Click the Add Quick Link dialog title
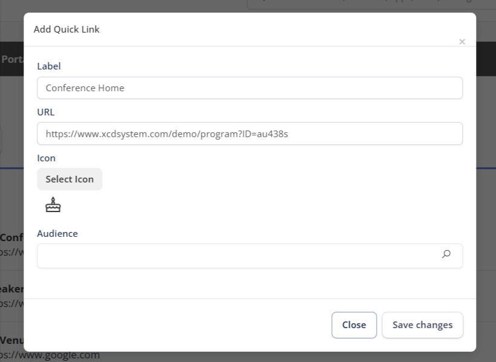 (x=67, y=29)
